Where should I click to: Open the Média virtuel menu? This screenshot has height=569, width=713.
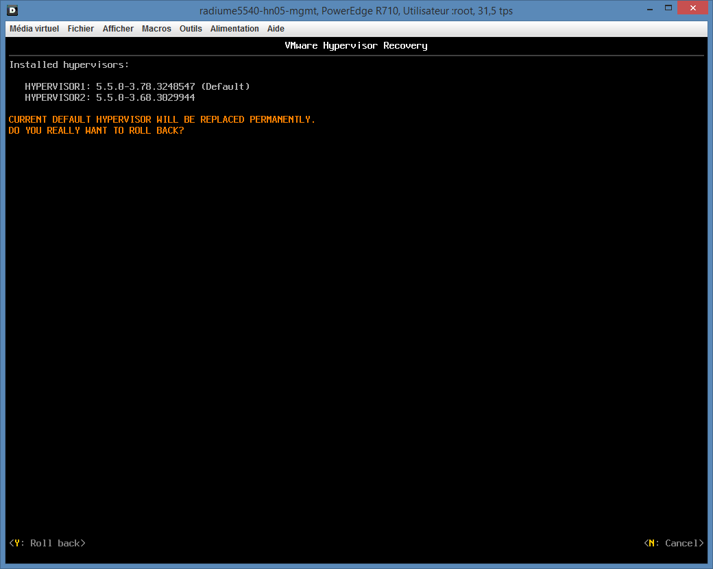(x=34, y=29)
